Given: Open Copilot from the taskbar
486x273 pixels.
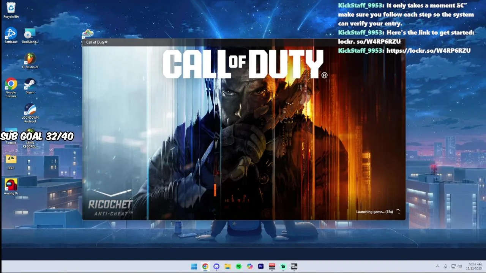Looking at the screenshot, I should 249,267.
